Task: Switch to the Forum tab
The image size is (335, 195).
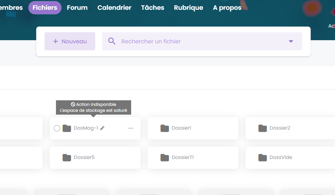Action: tap(77, 8)
